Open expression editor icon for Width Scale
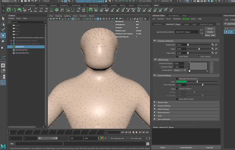The width and height of the screenshot is (235, 150). [x=216, y=45]
